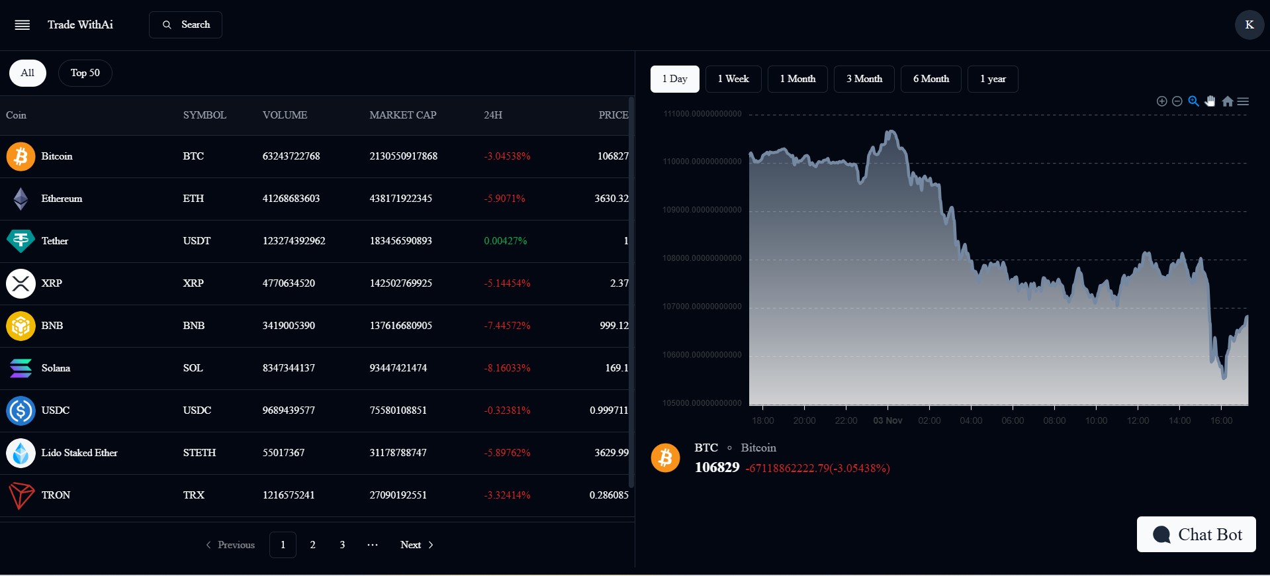Go to page 2 in pagination
1270x576 pixels.
coord(312,545)
